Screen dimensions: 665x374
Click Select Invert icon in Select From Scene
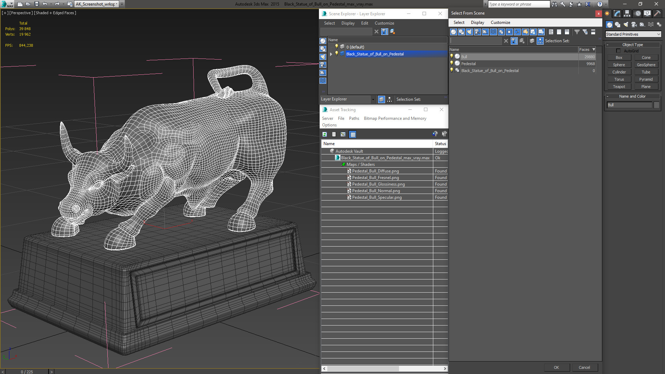567,32
